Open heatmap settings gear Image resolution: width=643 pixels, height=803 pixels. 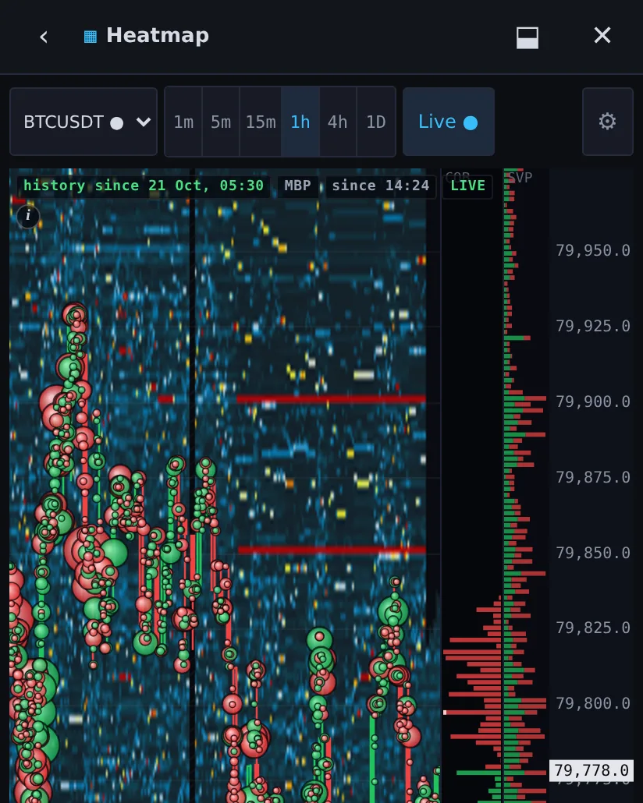coord(608,122)
